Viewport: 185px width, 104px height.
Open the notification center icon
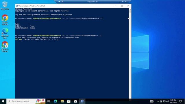pyautogui.click(x=180, y=101)
